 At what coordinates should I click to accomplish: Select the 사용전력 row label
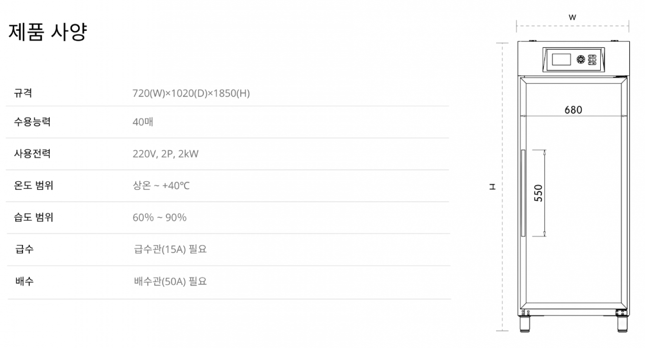(x=32, y=153)
